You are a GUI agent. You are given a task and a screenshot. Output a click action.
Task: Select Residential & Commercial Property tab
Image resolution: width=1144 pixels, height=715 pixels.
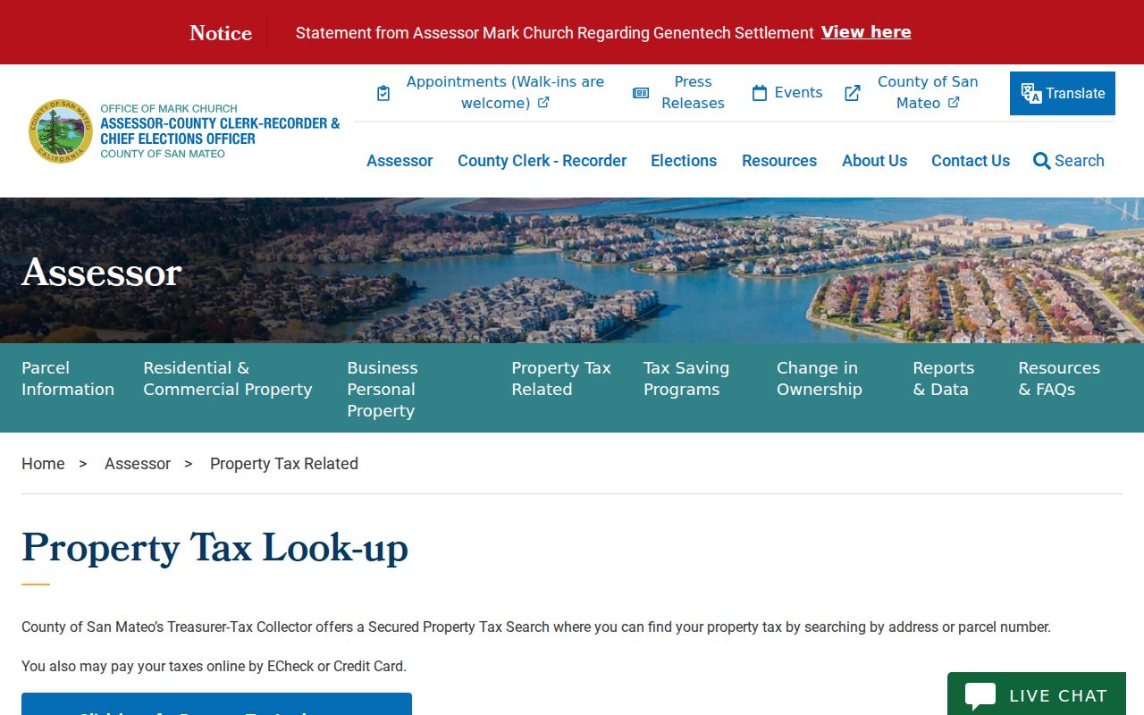[228, 379]
